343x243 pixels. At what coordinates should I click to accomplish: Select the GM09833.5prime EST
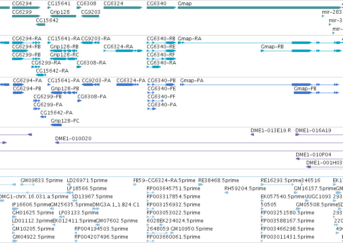pyautogui.click(x=27, y=185)
